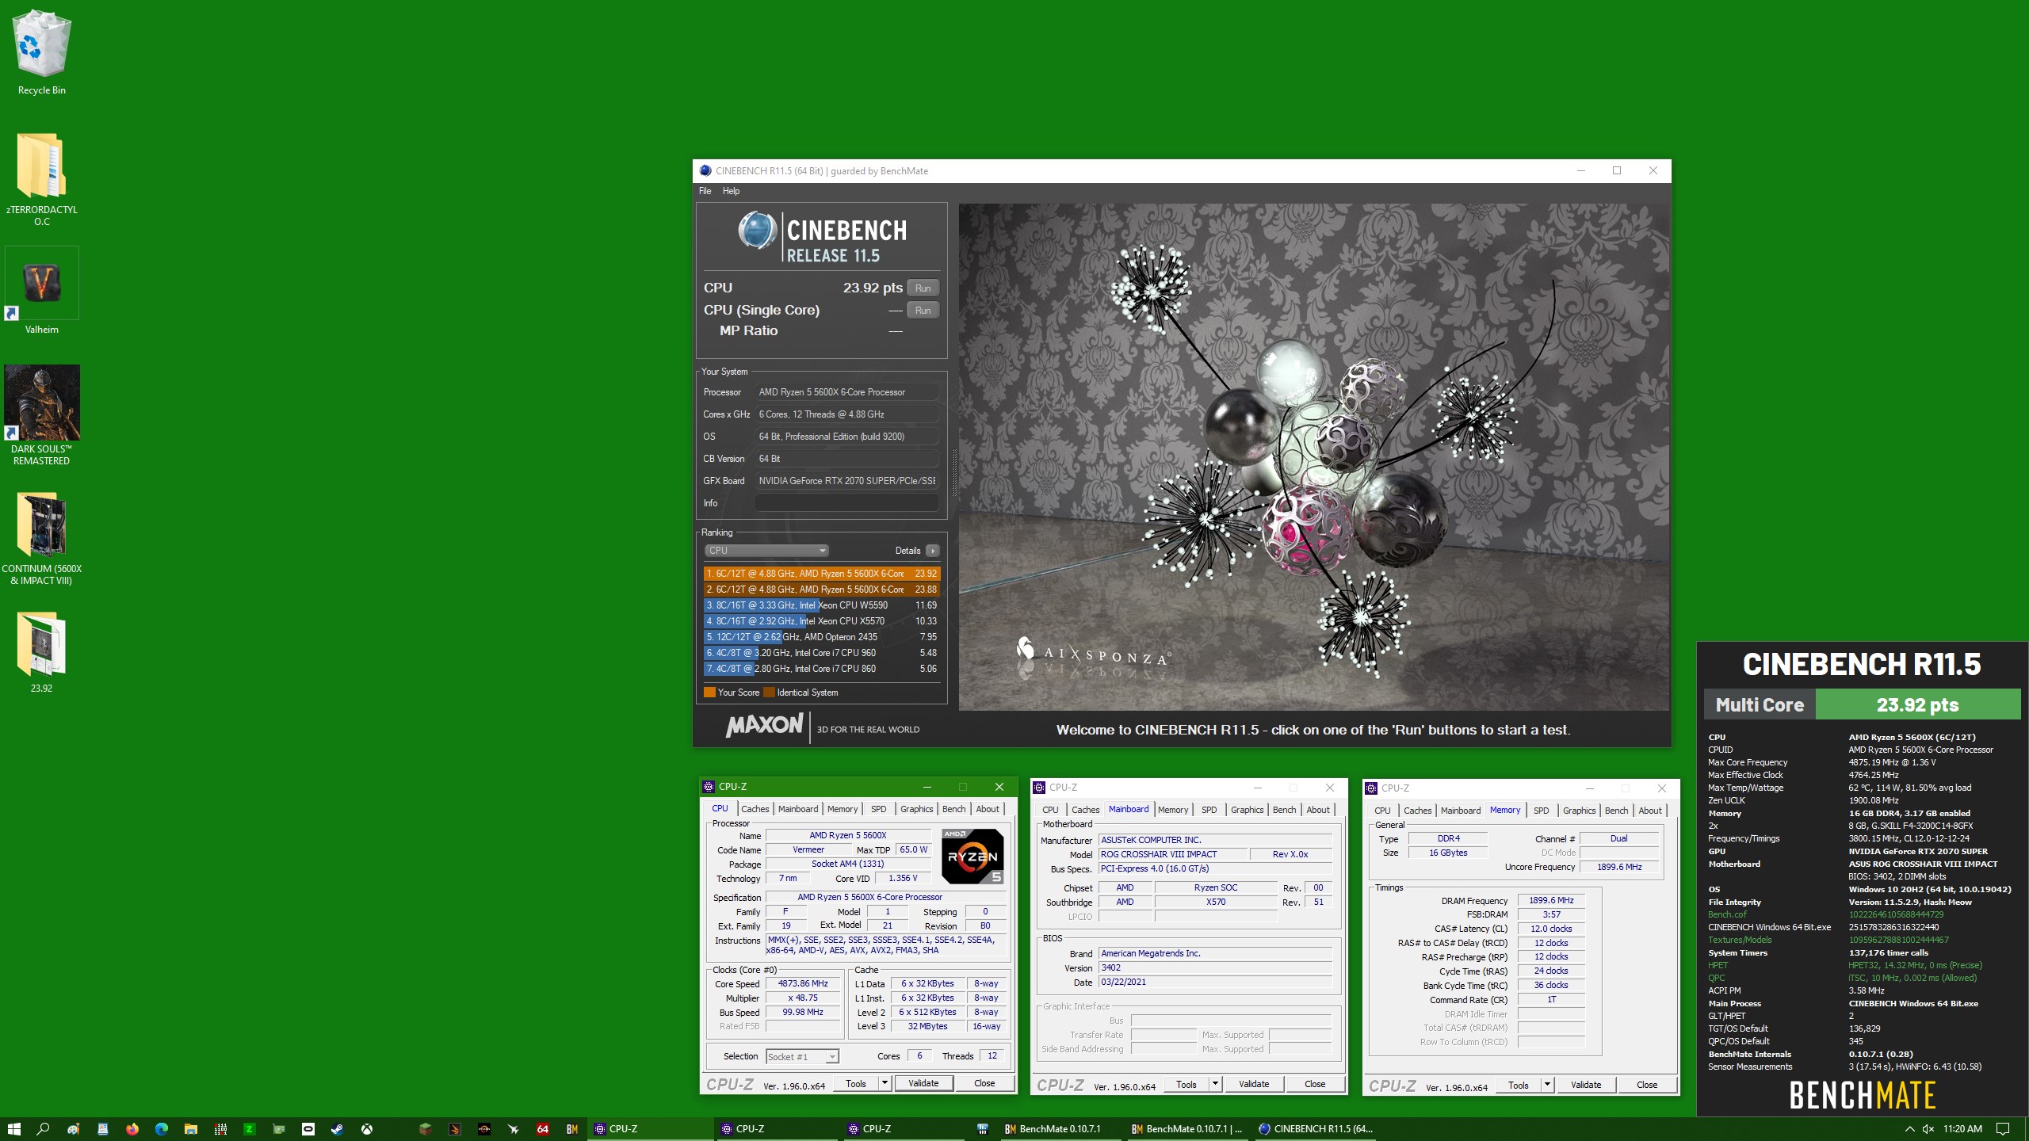Open Tools dropdown arrow in Memory CPU-Z window
Viewport: 2029px width, 1141px height.
click(1547, 1085)
